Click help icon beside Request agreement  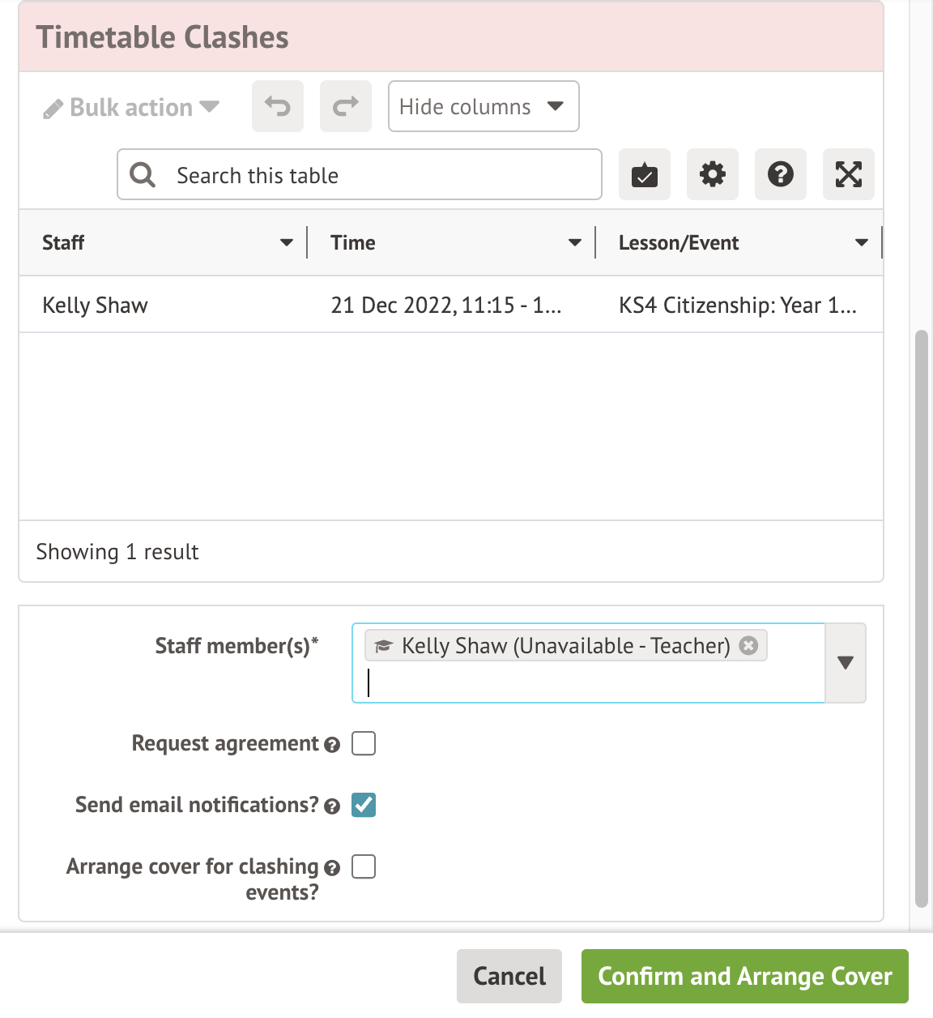coord(332,745)
